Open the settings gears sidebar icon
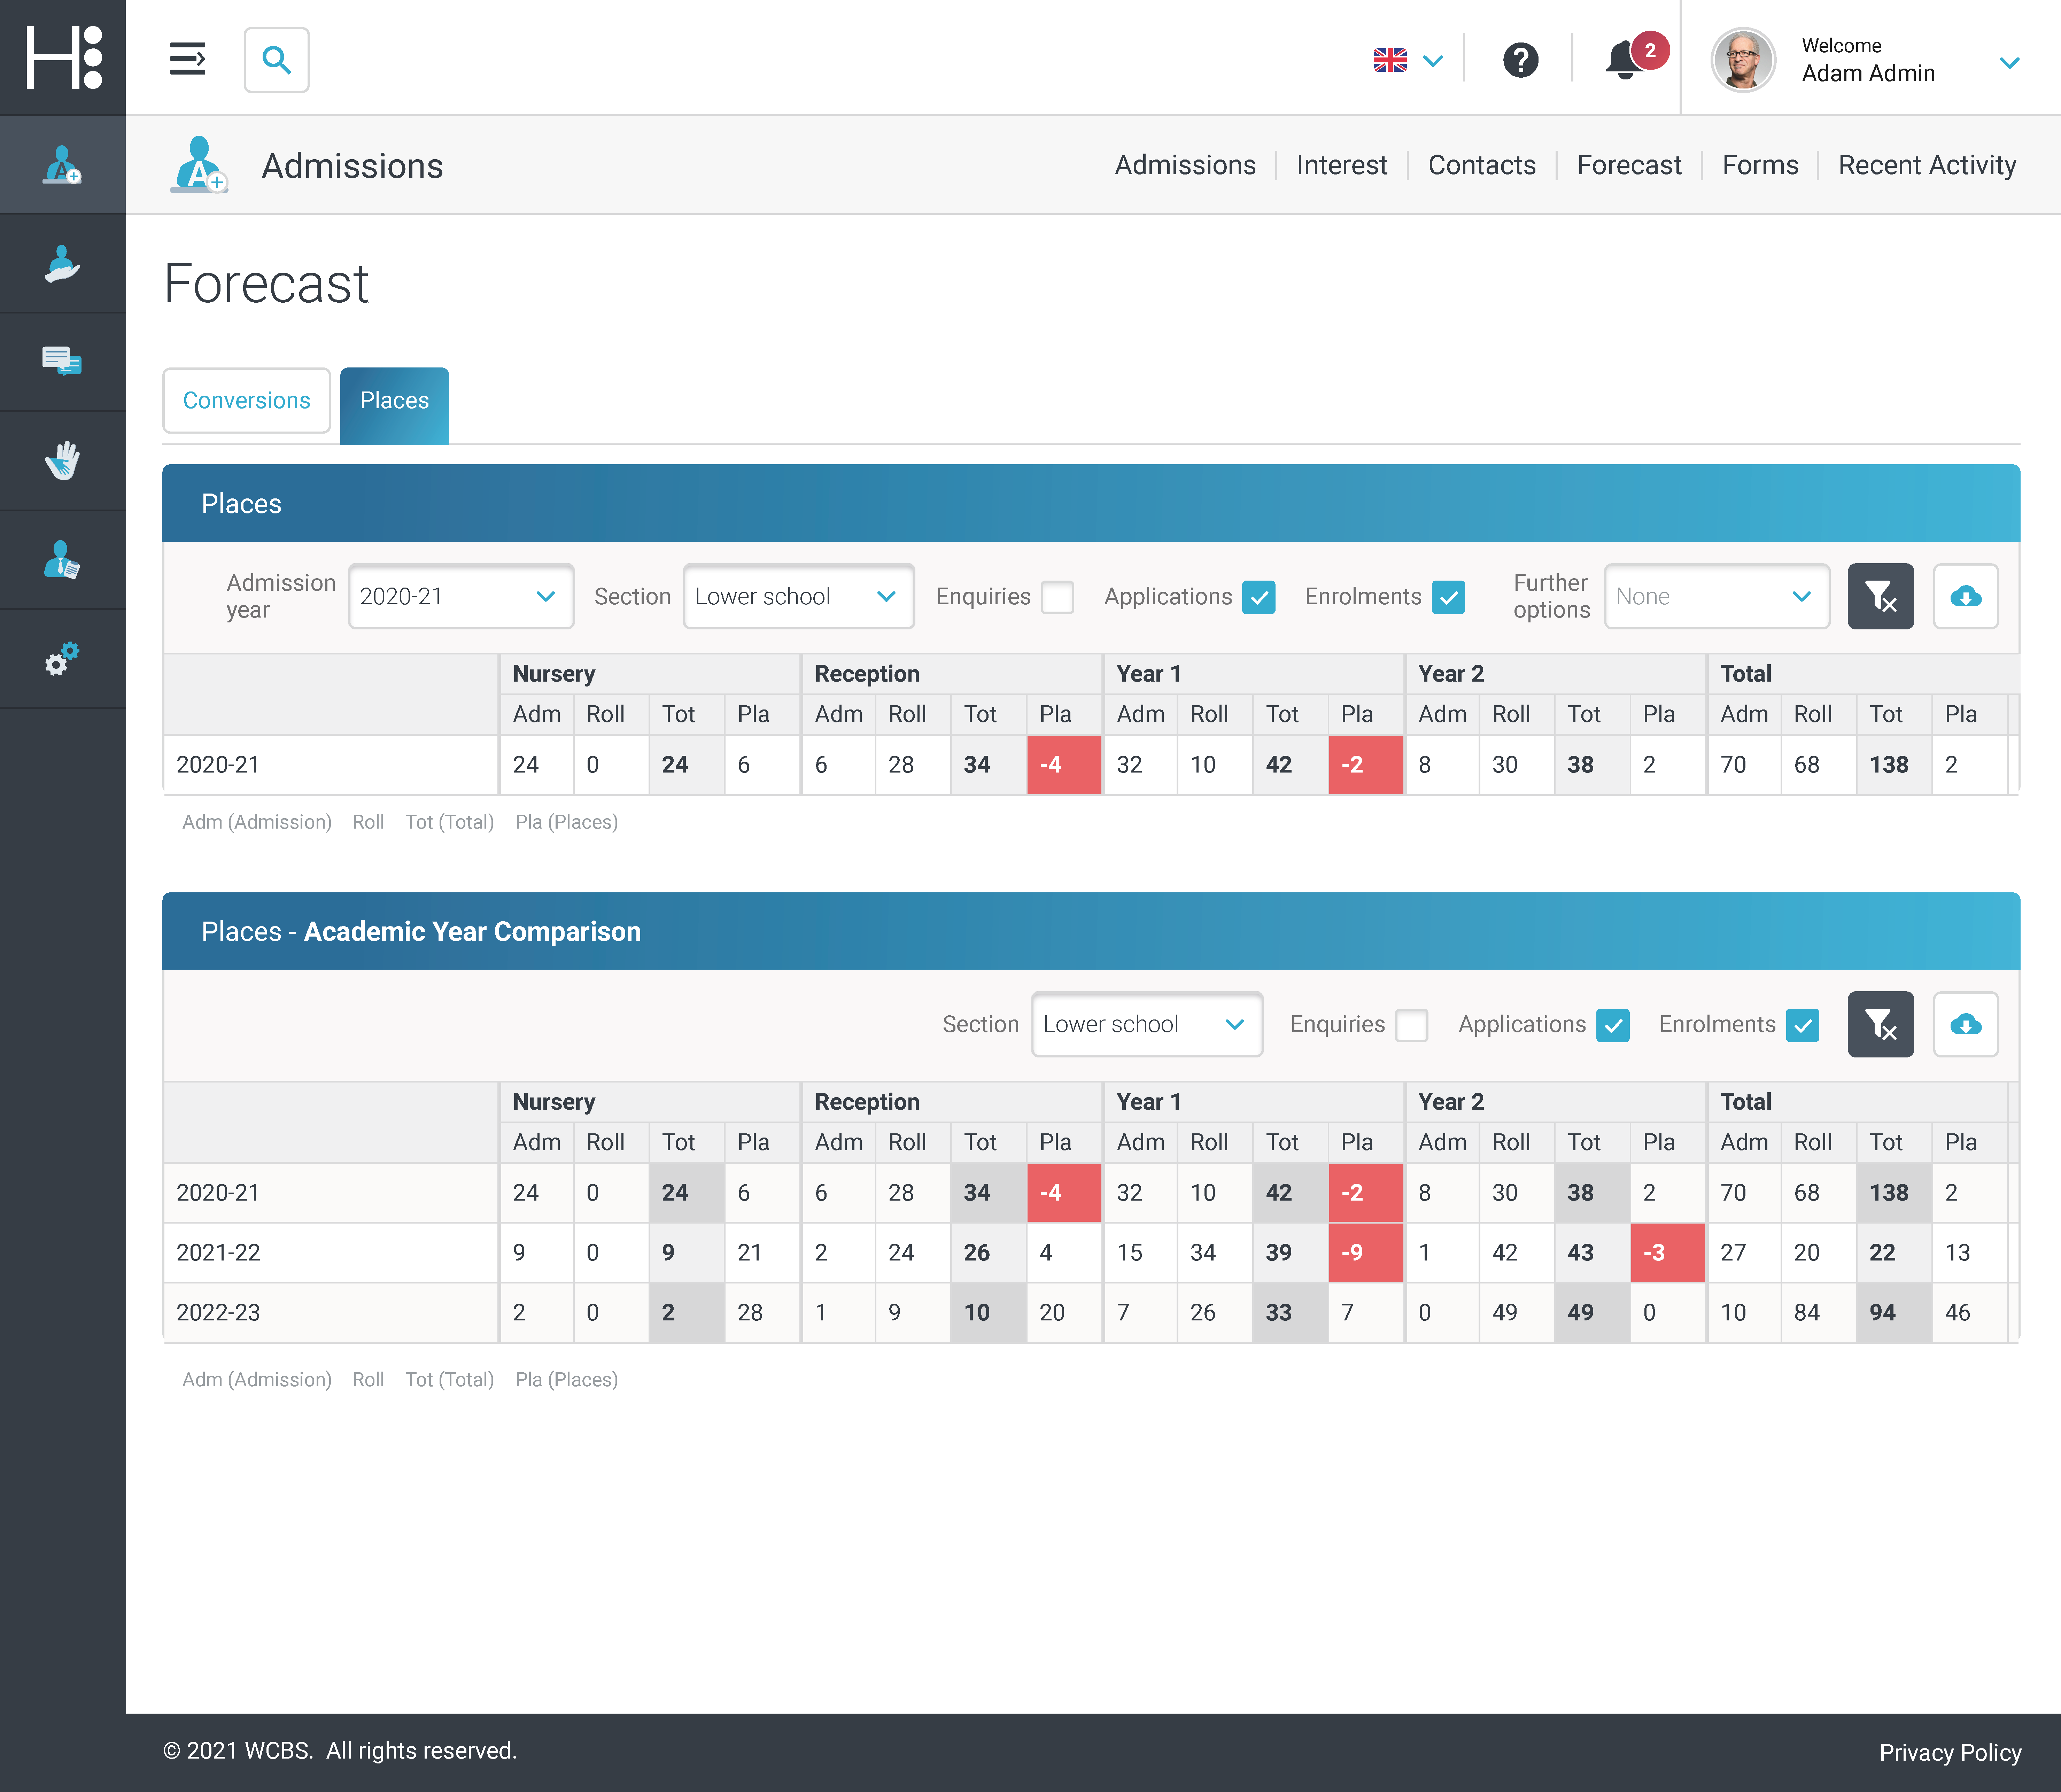 tap(62, 659)
